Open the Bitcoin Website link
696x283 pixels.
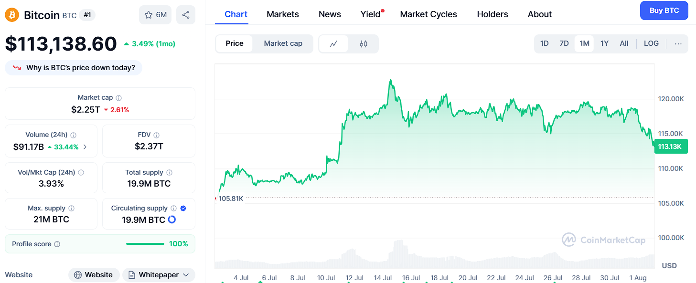(x=94, y=275)
